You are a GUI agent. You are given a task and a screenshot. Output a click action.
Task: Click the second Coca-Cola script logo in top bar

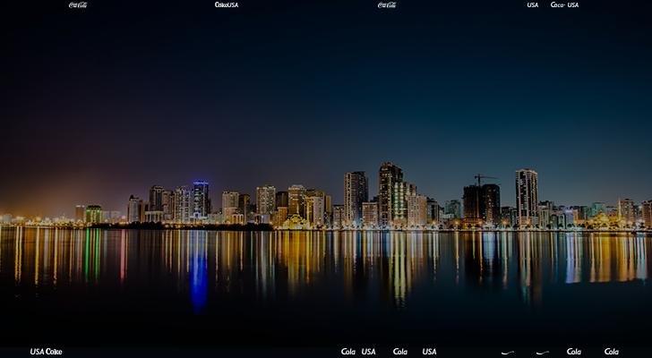pyautogui.click(x=387, y=4)
